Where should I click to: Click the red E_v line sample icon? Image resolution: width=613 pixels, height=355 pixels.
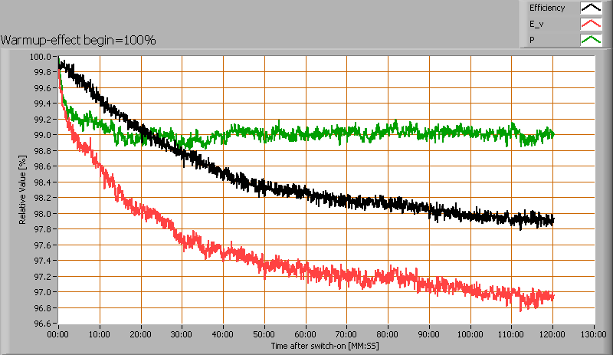pos(590,24)
